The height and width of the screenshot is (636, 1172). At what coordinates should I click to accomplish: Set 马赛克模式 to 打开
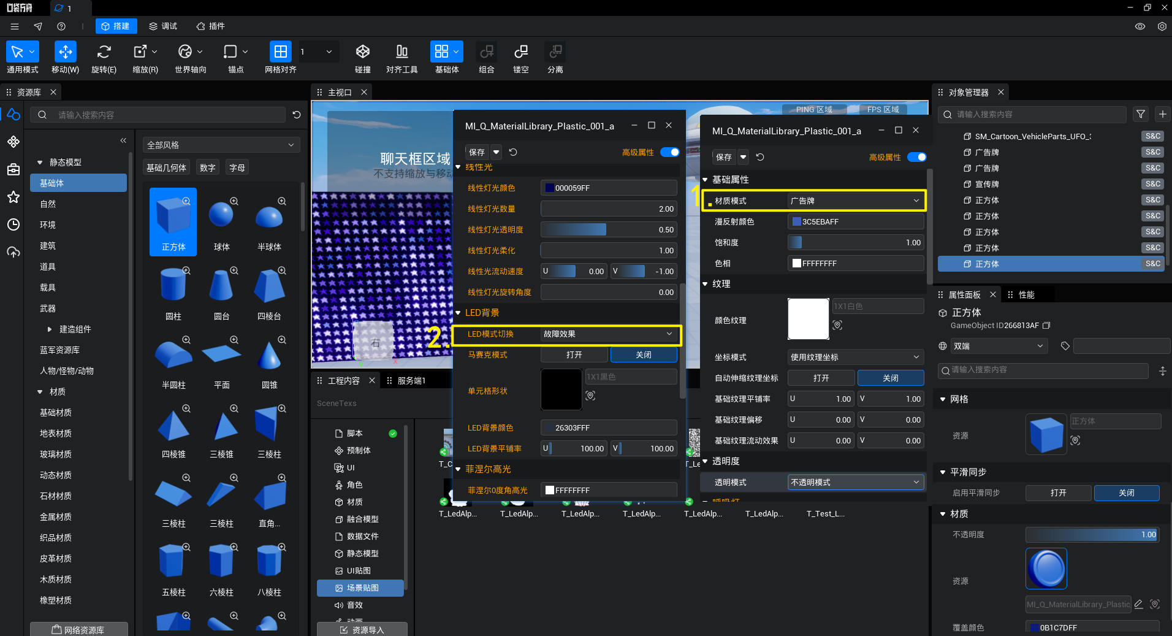(574, 354)
